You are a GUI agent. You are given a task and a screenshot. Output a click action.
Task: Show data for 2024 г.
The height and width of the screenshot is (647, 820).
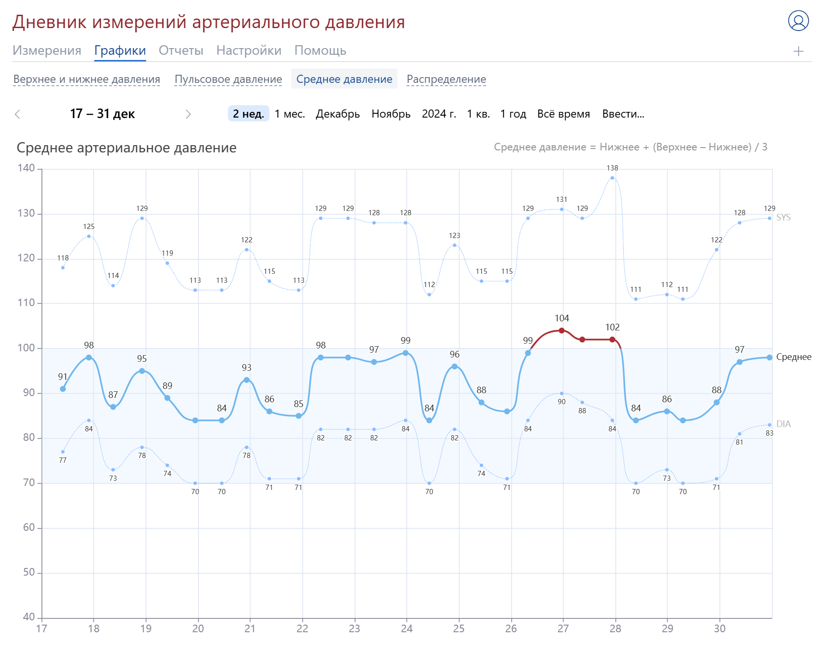coord(438,114)
